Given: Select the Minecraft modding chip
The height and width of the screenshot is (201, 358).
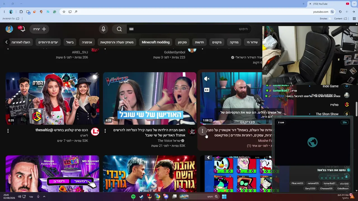Looking at the screenshot, I should 156,42.
